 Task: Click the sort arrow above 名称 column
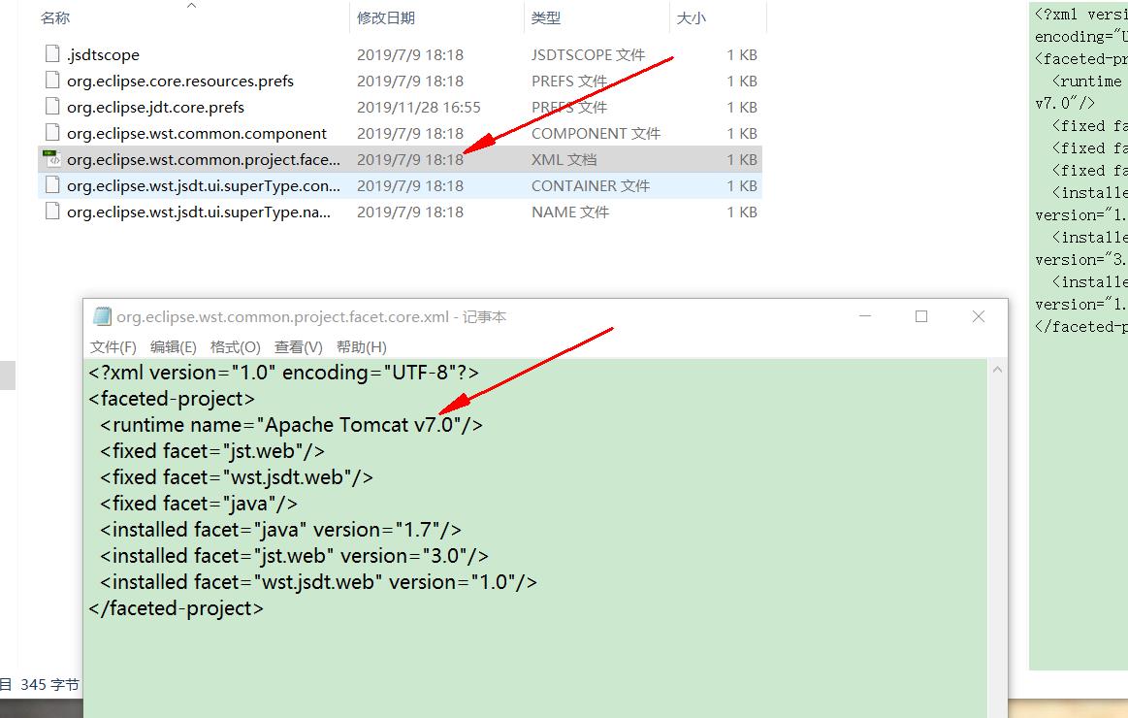[191, 5]
